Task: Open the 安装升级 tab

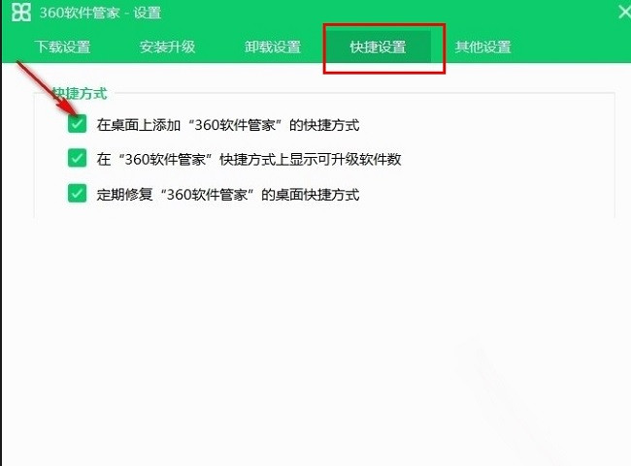Action: (x=167, y=47)
